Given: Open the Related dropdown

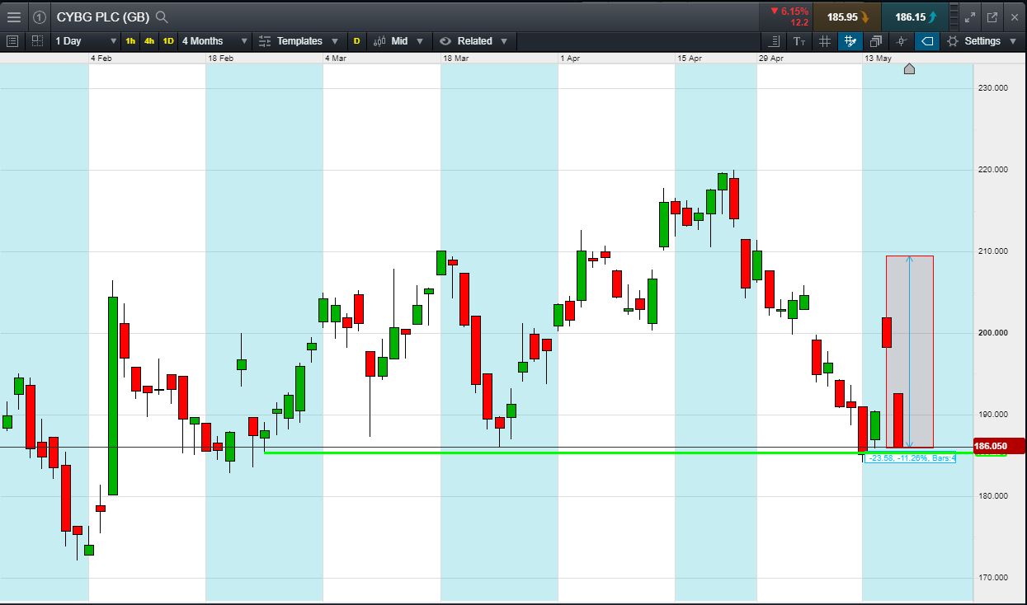Looking at the screenshot, I should [x=474, y=40].
